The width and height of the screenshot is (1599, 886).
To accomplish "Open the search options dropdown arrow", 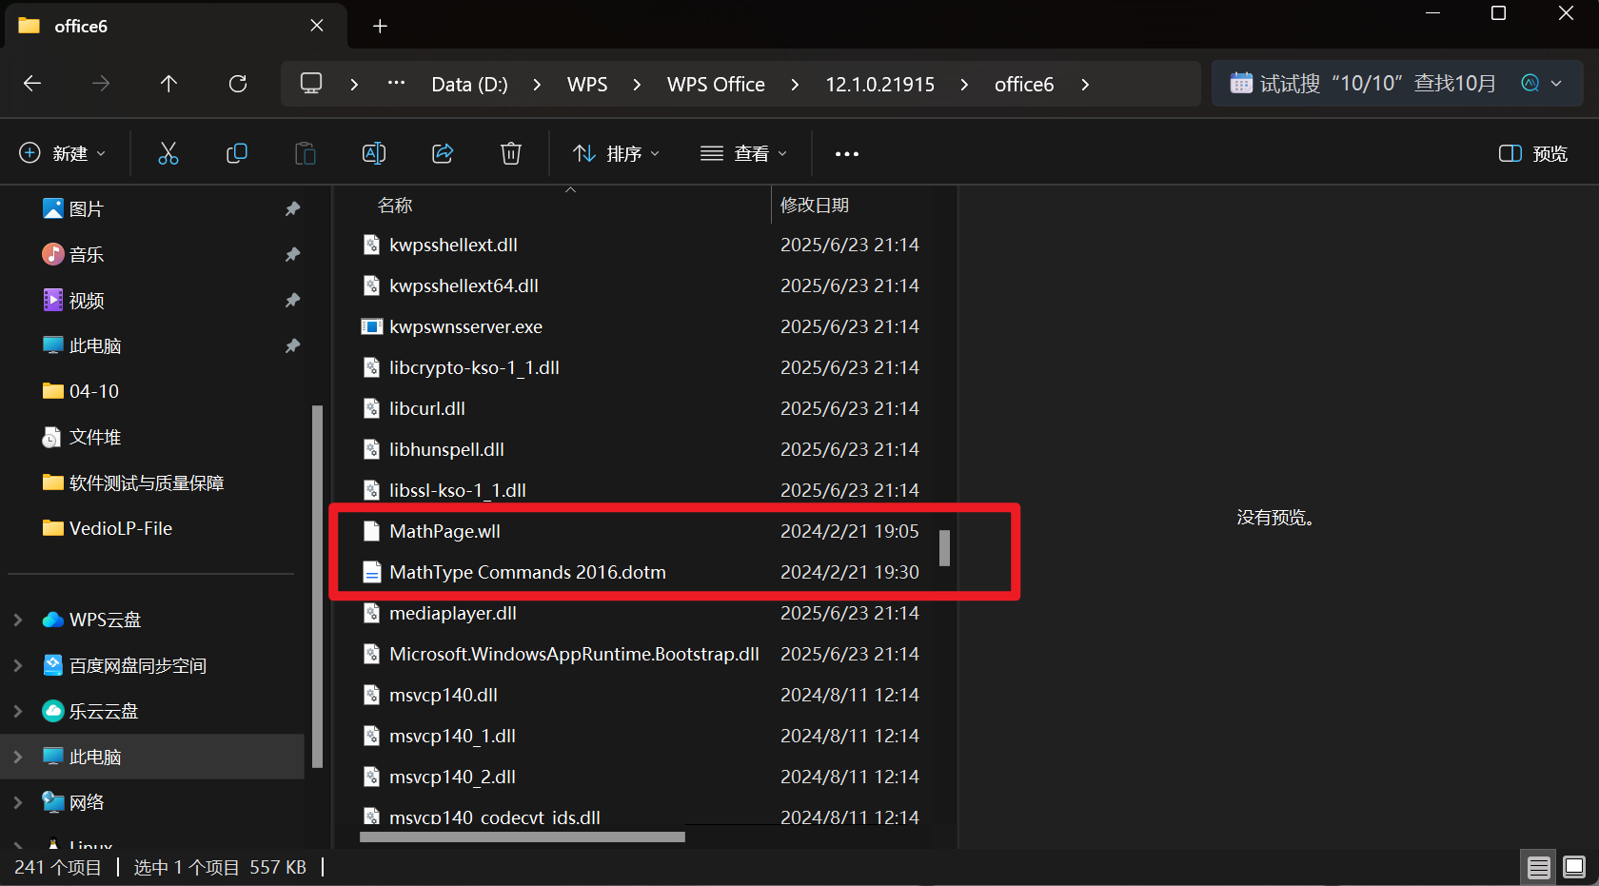I will point(1556,83).
